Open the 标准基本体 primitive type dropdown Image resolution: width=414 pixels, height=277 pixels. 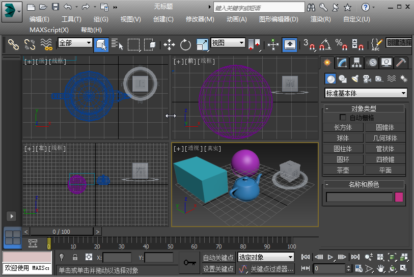(x=366, y=93)
